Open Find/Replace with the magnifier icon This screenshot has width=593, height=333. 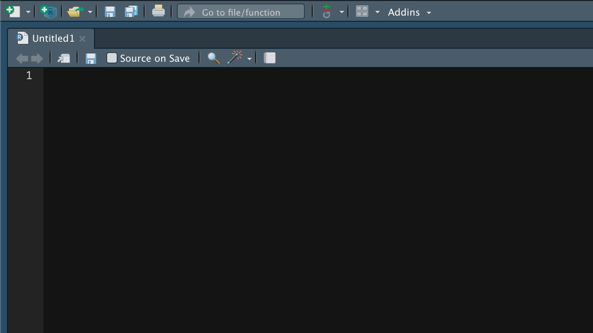click(213, 58)
